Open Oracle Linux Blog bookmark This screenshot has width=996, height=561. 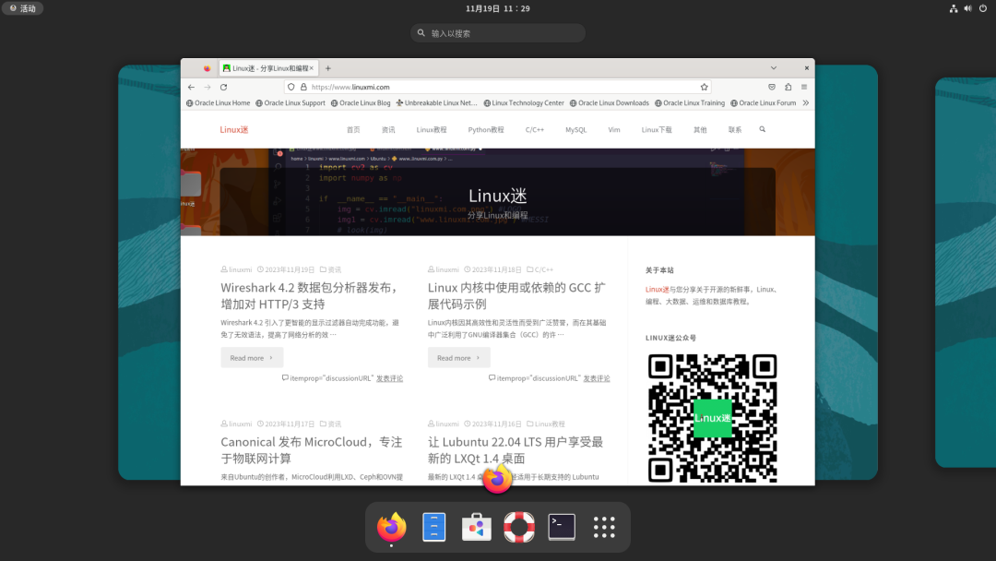361,103
